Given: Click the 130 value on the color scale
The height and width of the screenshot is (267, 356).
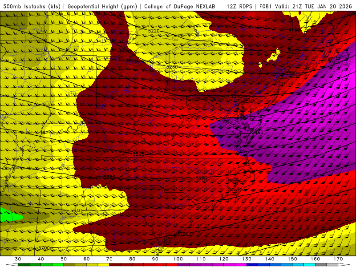Looking at the screenshot, I should coord(247,259).
